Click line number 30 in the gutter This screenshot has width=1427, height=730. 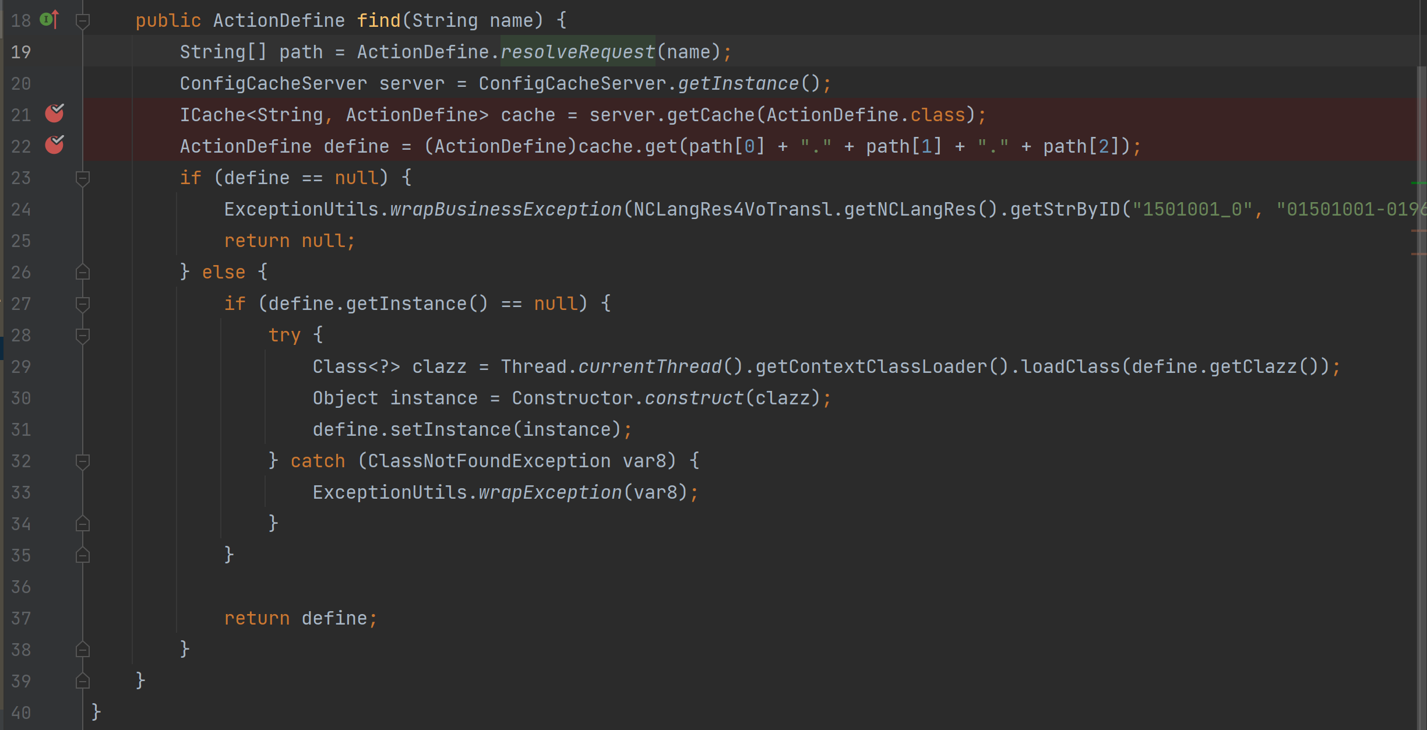click(x=21, y=398)
